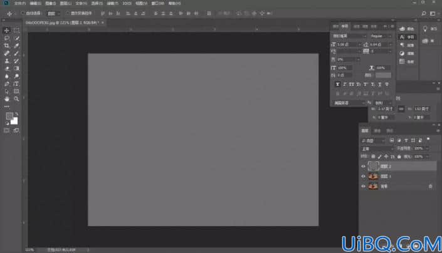Open the 窗口 Window menu

(x=157, y=3)
